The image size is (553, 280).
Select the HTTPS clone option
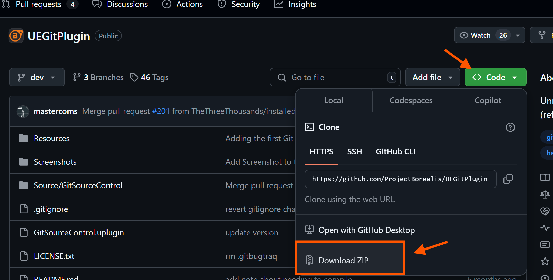click(321, 152)
